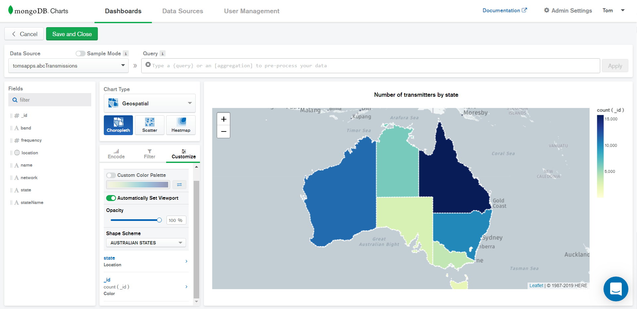Click the Opacity slider handle
Screen dimensions: 637x309
point(159,220)
